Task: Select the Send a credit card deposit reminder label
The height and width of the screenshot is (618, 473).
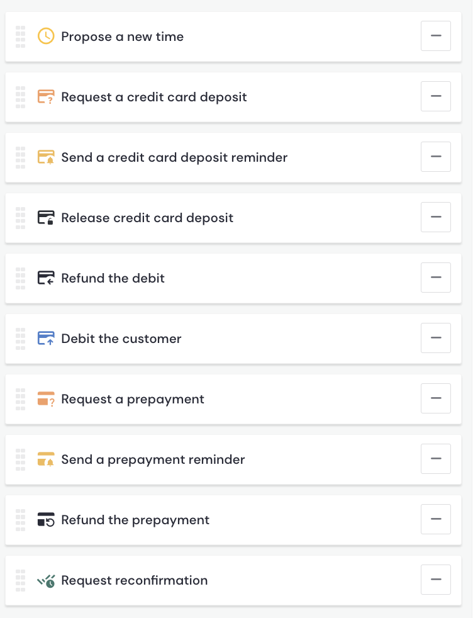Action: (174, 157)
